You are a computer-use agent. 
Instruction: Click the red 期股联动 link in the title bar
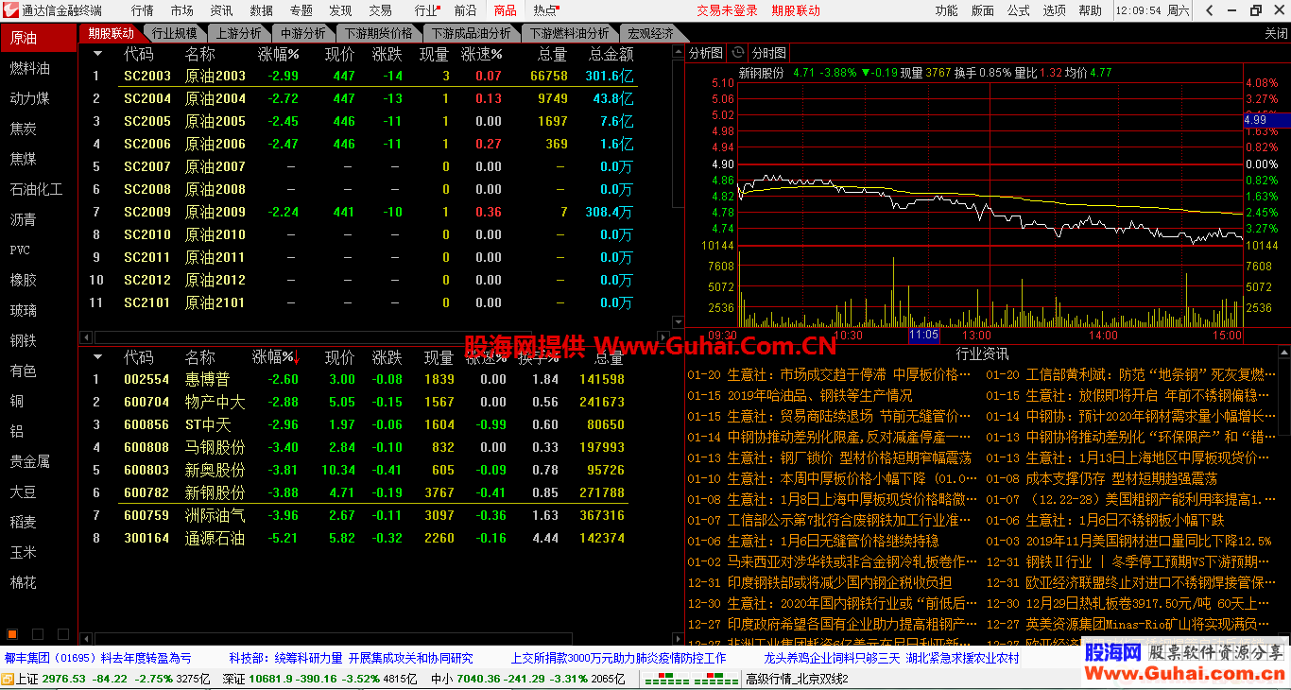click(796, 10)
